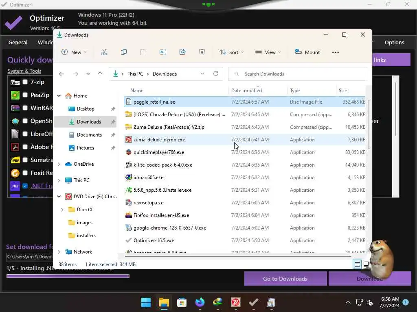Open Microsoft Store from the taskbar
The height and width of the screenshot is (312, 417).
click(x=182, y=302)
